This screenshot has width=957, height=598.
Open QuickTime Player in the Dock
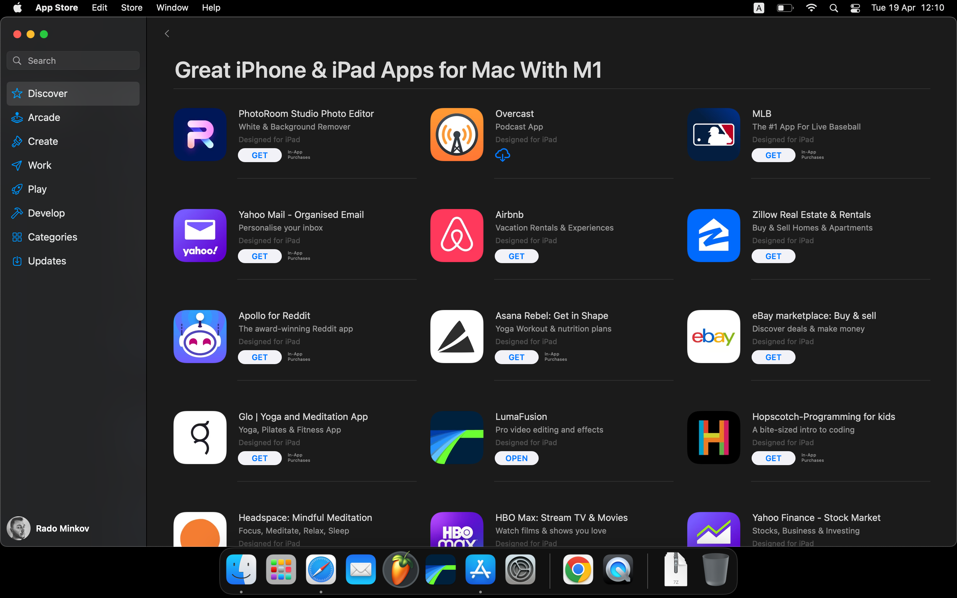point(618,569)
